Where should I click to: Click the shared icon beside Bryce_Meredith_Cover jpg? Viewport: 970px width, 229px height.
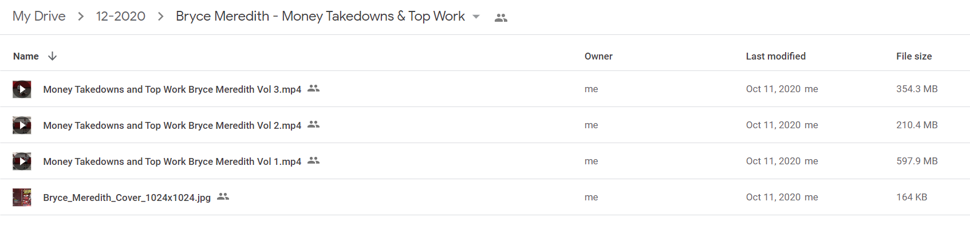[223, 196]
